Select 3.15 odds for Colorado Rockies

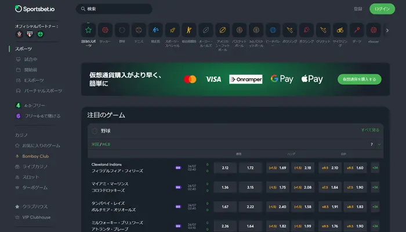[251, 187]
